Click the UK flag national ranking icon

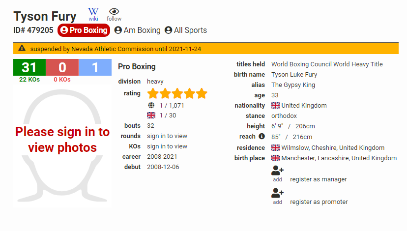click(151, 115)
